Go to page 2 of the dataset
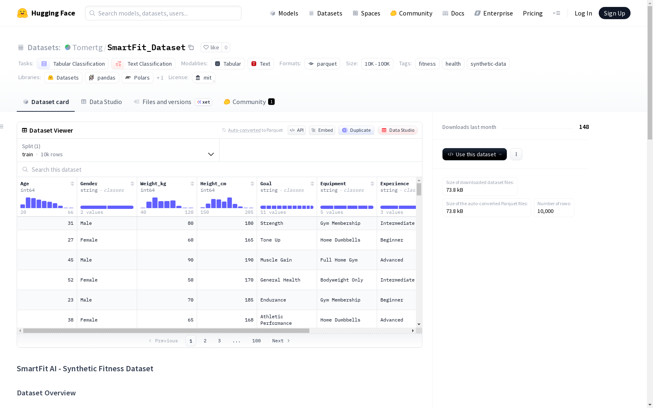The image size is (653, 408). click(x=205, y=341)
